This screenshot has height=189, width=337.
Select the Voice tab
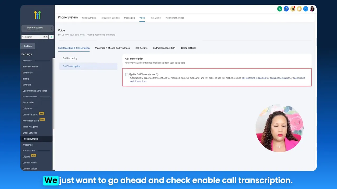(142, 18)
